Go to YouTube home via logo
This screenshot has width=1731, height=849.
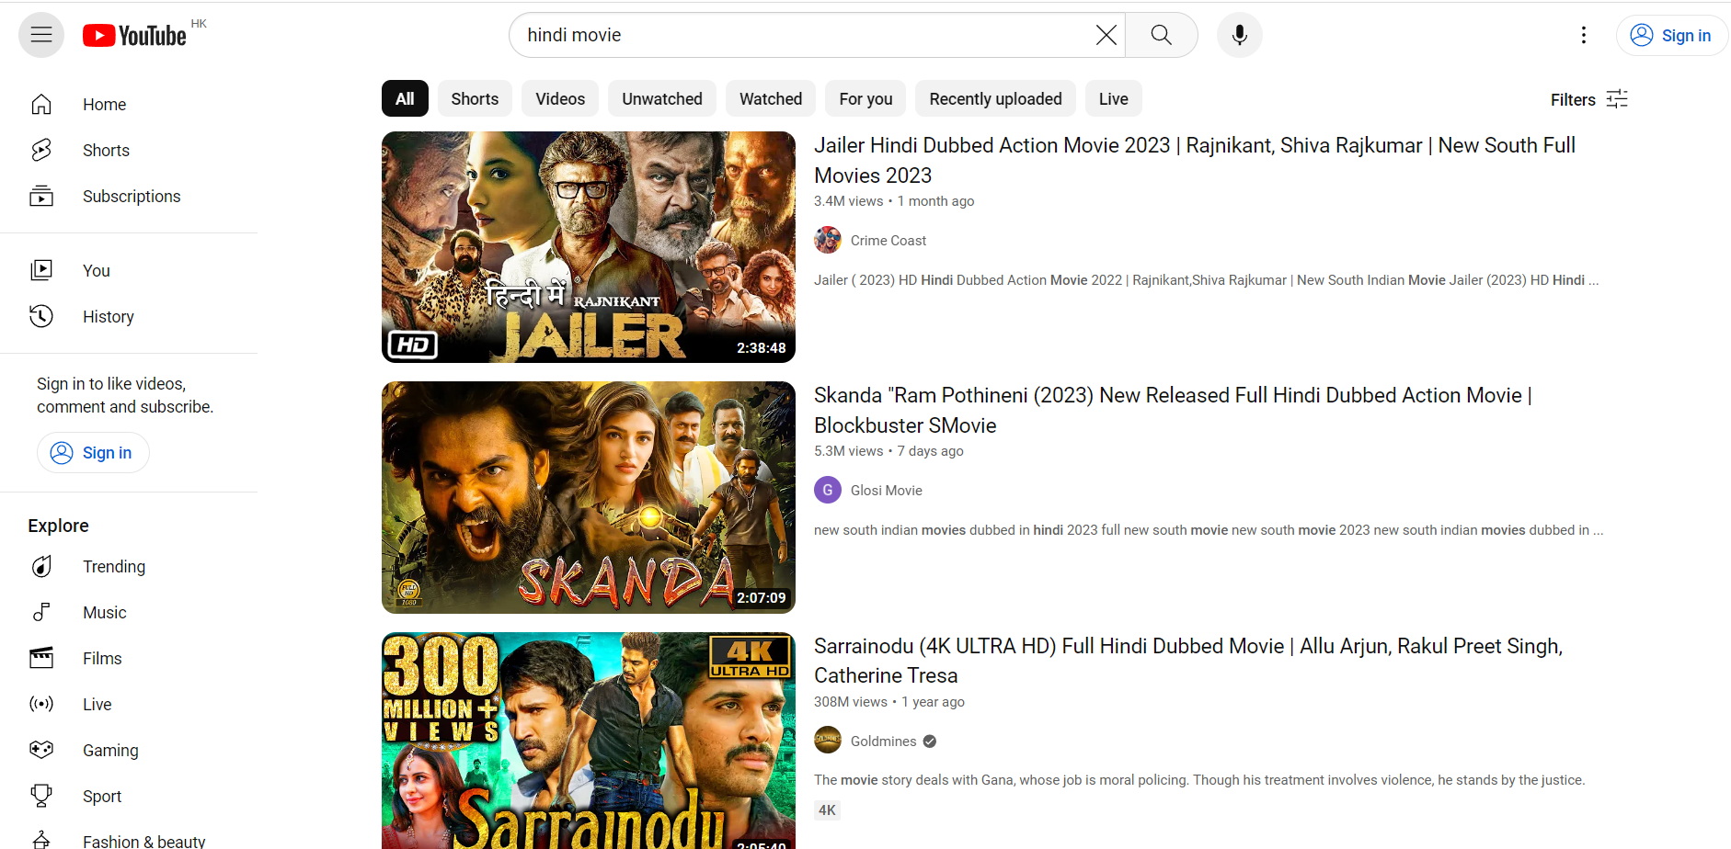pyautogui.click(x=134, y=36)
